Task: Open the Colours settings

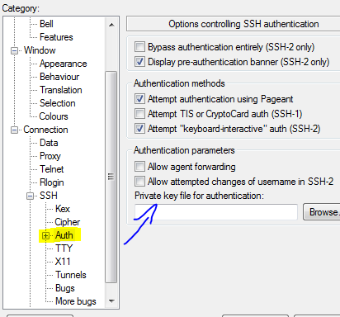Action: tap(54, 116)
